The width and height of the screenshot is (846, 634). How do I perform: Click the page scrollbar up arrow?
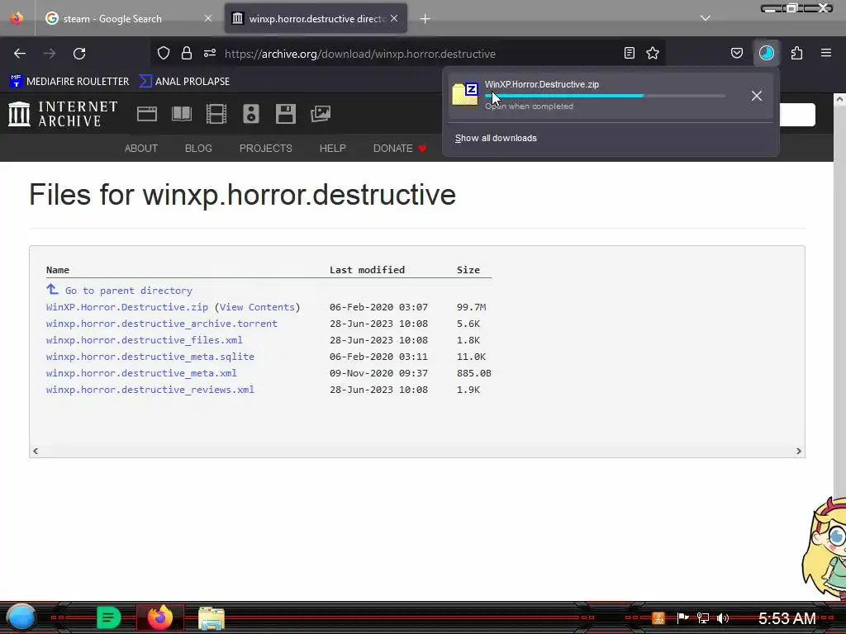839,99
